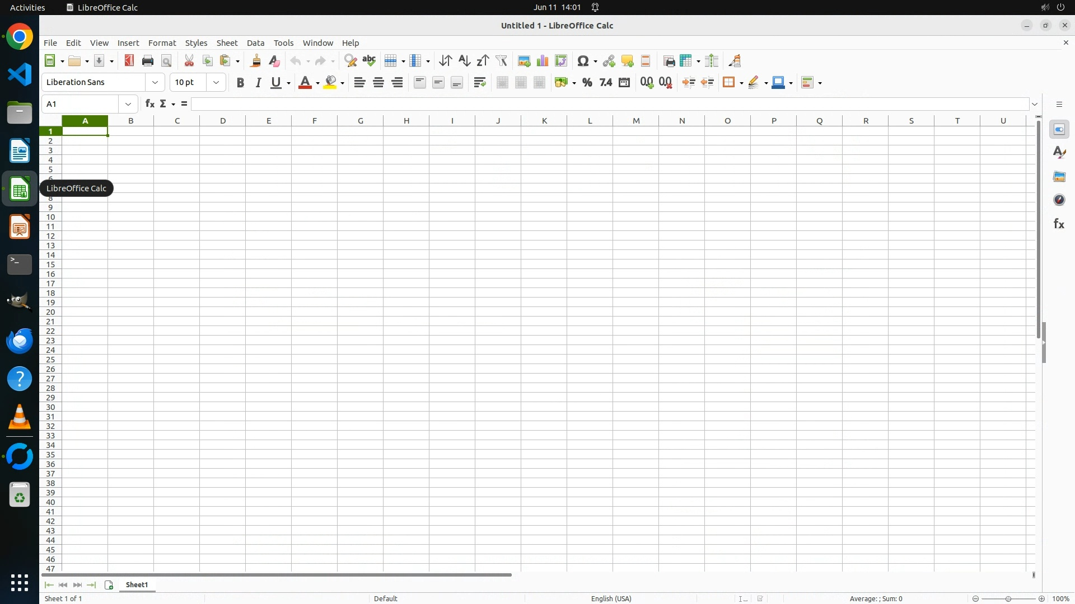This screenshot has height=604, width=1075.
Task: Open the Data menu
Action: (255, 43)
